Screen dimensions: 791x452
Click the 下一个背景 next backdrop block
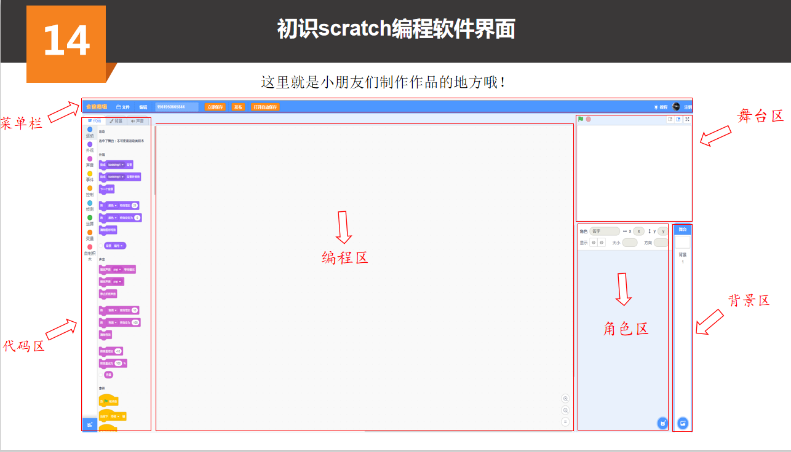[x=106, y=189]
